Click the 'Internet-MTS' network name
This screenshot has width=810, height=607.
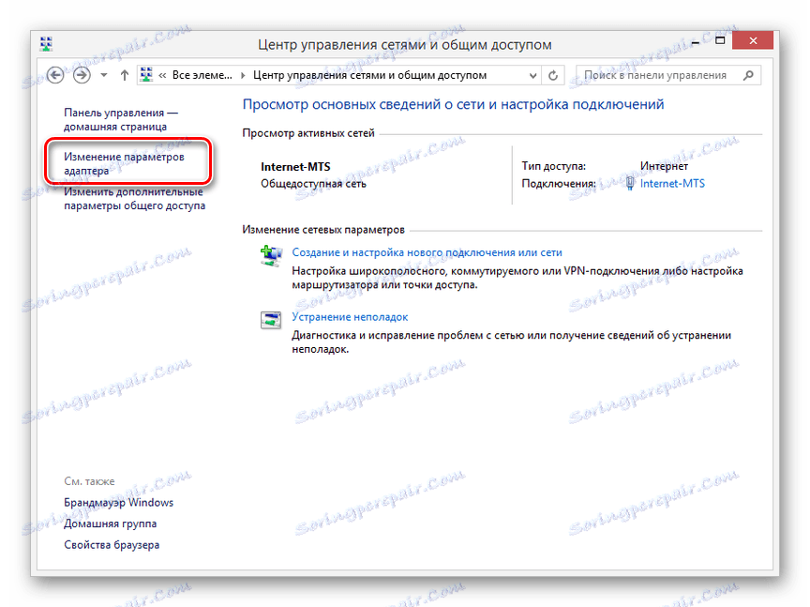[x=295, y=166]
